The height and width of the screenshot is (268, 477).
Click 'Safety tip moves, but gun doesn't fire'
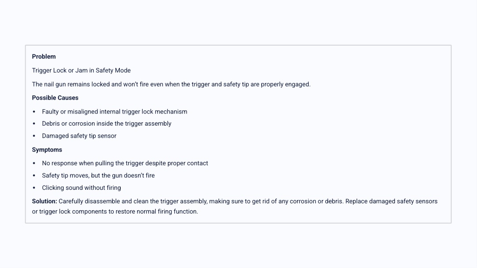(98, 175)
